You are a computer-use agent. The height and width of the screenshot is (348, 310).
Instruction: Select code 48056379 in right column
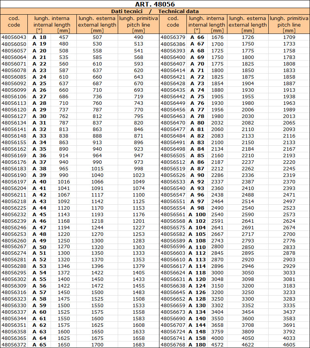coord(173,37)
